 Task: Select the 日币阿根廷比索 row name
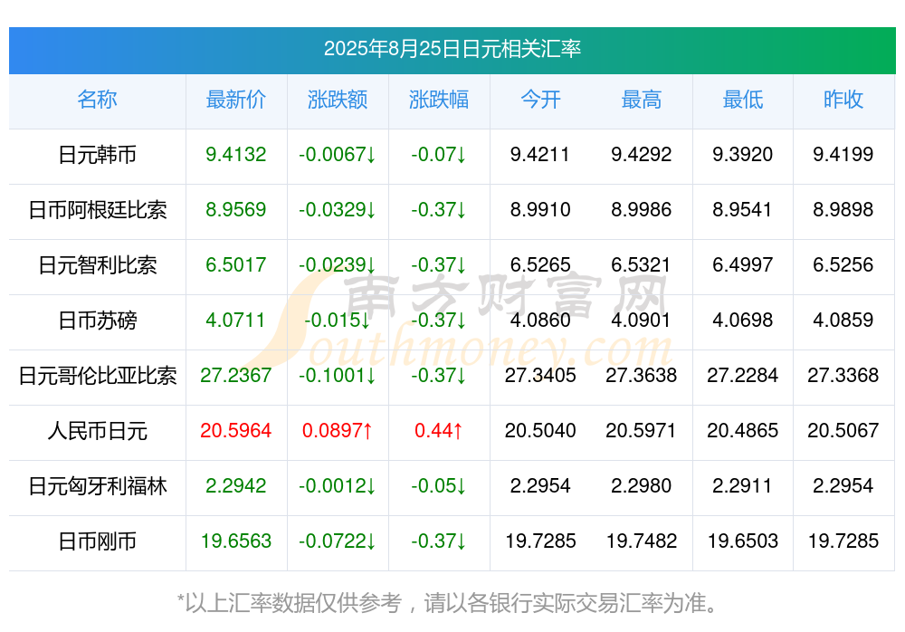[x=97, y=210]
